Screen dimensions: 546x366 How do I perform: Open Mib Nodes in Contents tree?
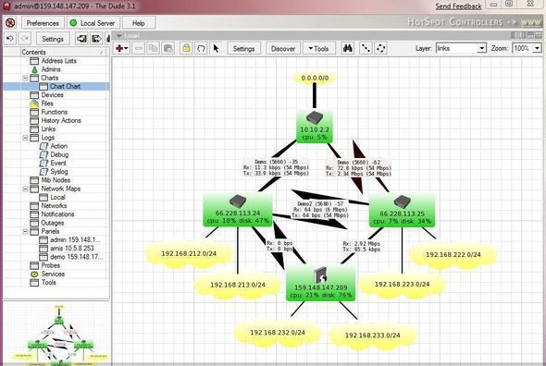click(56, 180)
